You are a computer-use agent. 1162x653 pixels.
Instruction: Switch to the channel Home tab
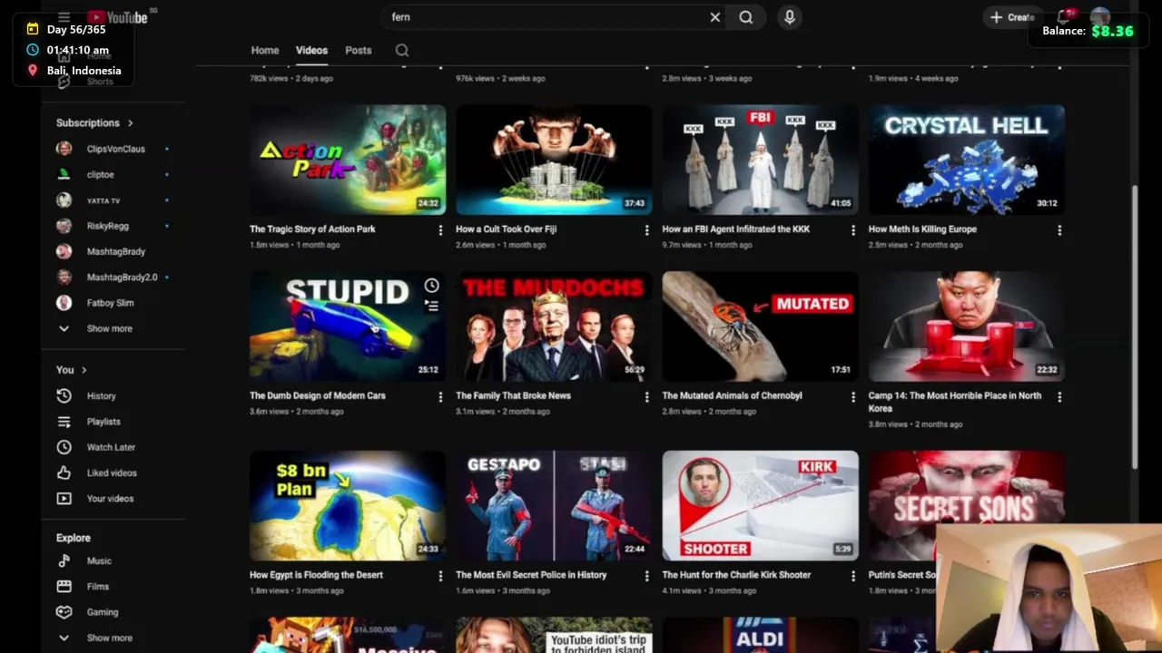(x=265, y=50)
